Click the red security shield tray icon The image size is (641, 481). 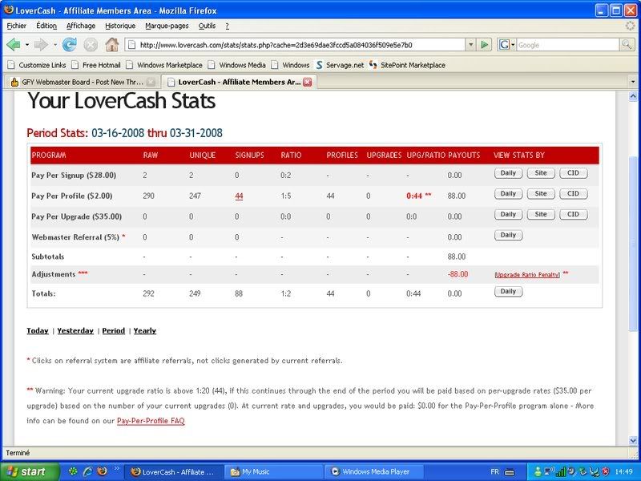pos(607,471)
